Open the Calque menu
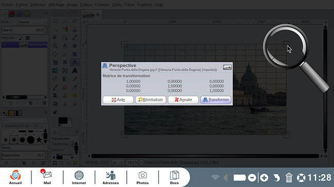The image size is (334, 187). click(86, 5)
